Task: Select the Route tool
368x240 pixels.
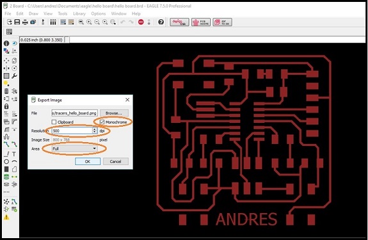Action: [x=6, y=144]
